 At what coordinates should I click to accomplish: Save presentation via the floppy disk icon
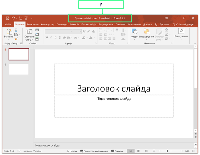tap(8, 18)
